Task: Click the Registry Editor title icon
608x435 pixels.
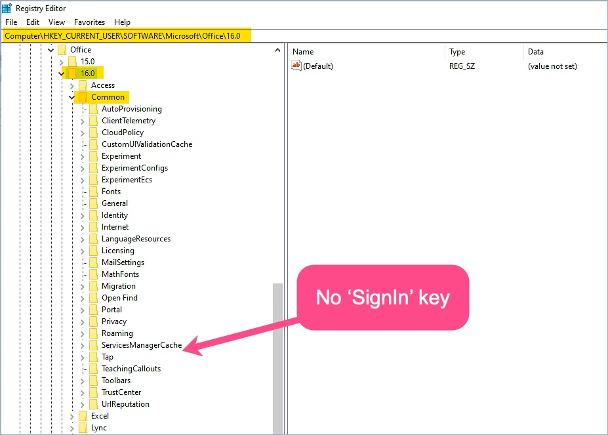Action: point(7,8)
